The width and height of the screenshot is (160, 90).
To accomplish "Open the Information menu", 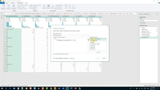I will pos(59,9).
